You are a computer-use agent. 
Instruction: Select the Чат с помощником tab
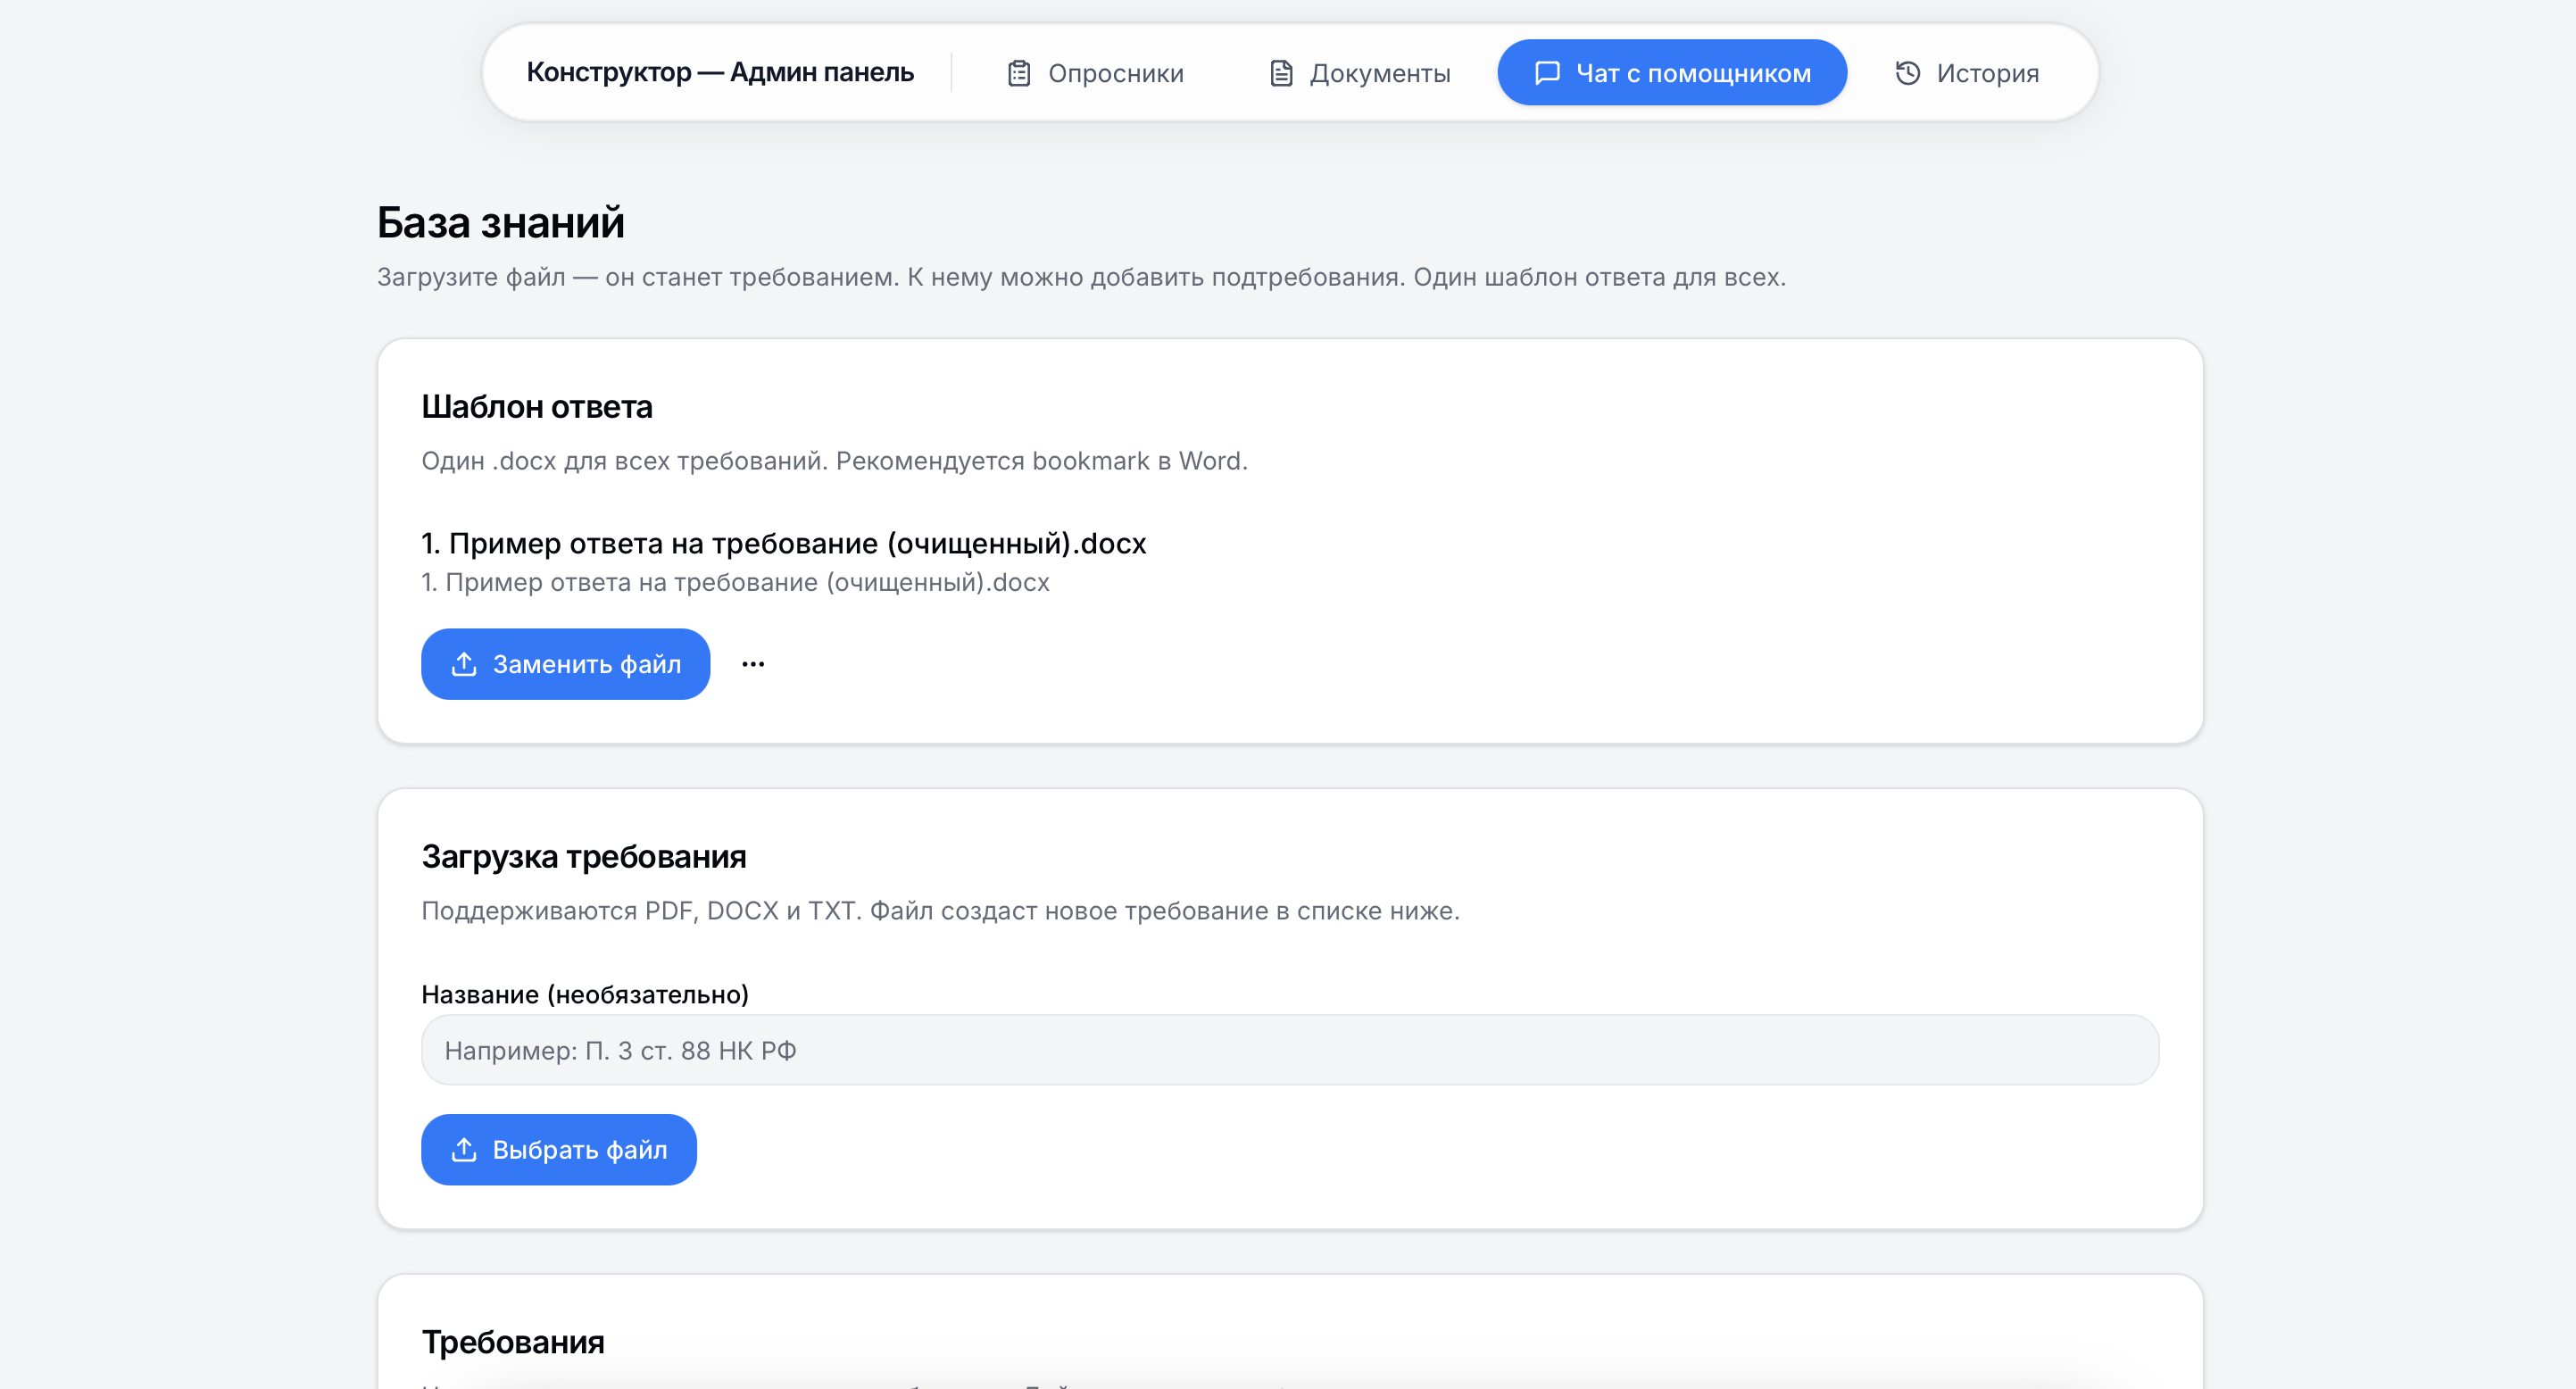pos(1671,73)
